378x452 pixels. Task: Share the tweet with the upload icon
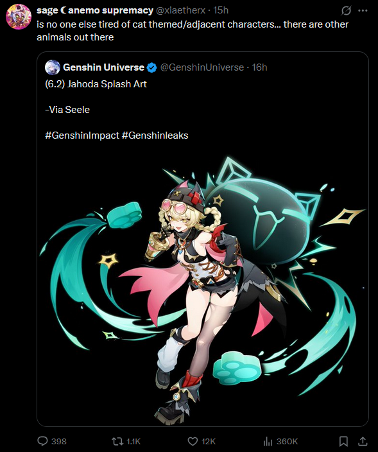point(363,441)
